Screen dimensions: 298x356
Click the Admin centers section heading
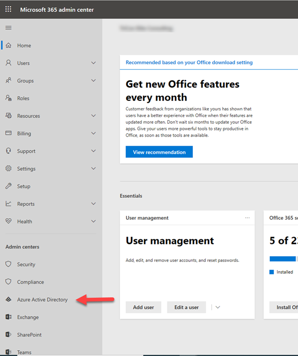[22, 247]
